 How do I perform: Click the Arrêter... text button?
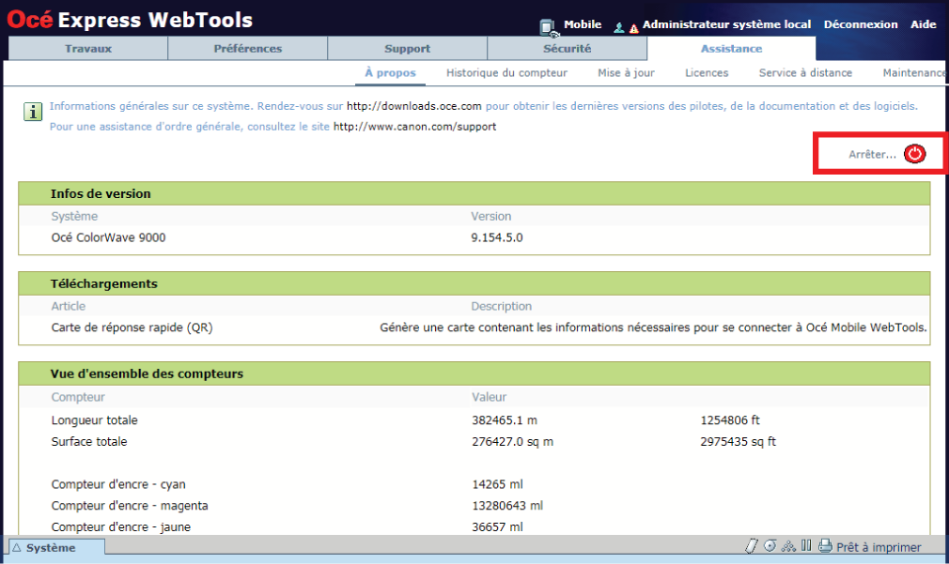872,154
